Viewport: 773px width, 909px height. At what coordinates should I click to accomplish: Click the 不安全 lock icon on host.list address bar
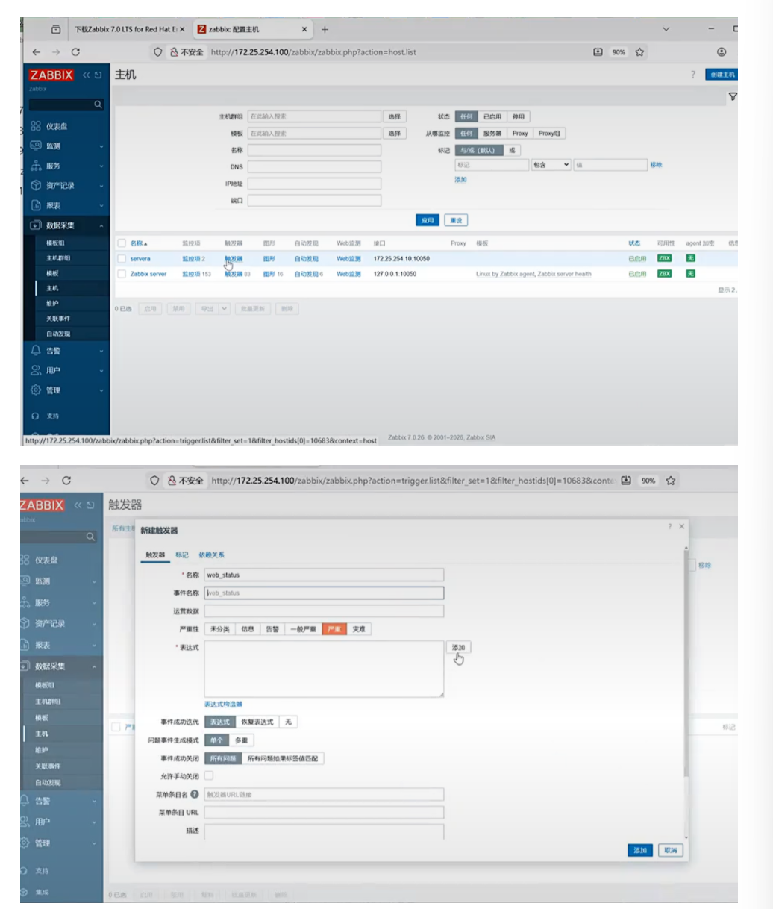(x=174, y=52)
